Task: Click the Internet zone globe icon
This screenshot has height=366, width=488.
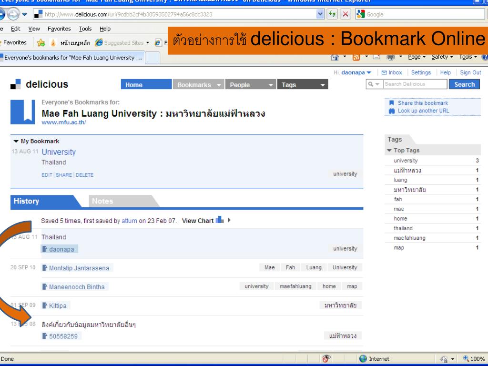Action: point(363,358)
